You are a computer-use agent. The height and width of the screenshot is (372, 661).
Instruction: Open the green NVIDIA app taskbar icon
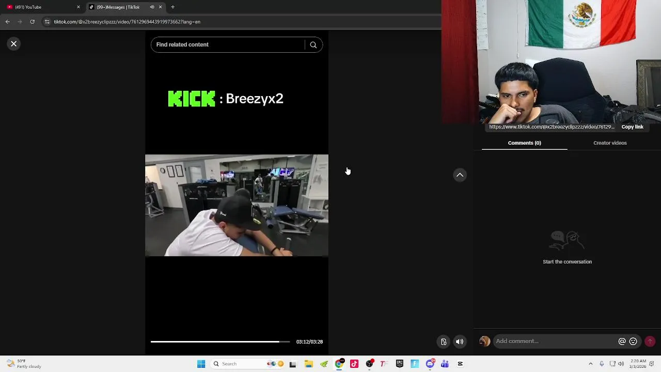324,364
